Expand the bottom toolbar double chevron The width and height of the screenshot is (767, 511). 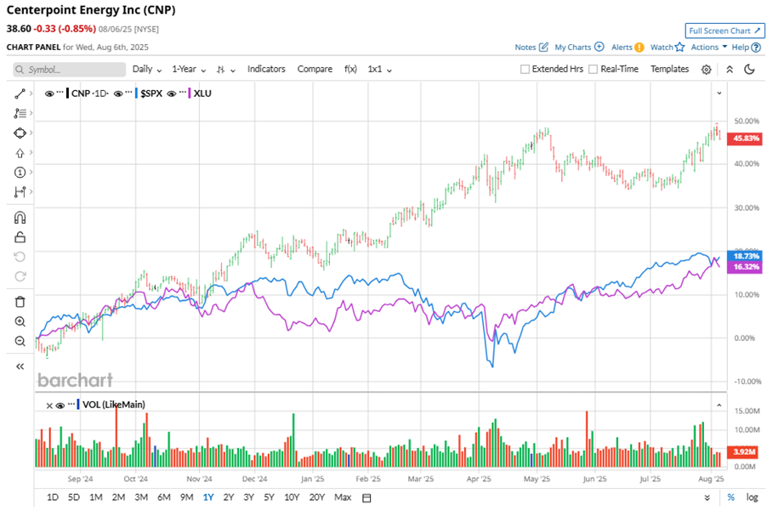pos(707,497)
